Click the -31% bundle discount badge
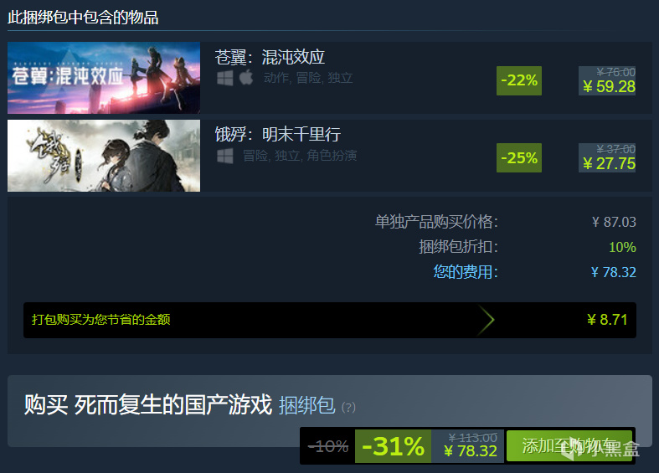 point(393,446)
